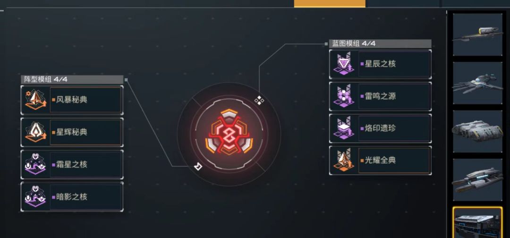Select the 光耀全典 blueprint icon
510x238 pixels.
coord(344,160)
